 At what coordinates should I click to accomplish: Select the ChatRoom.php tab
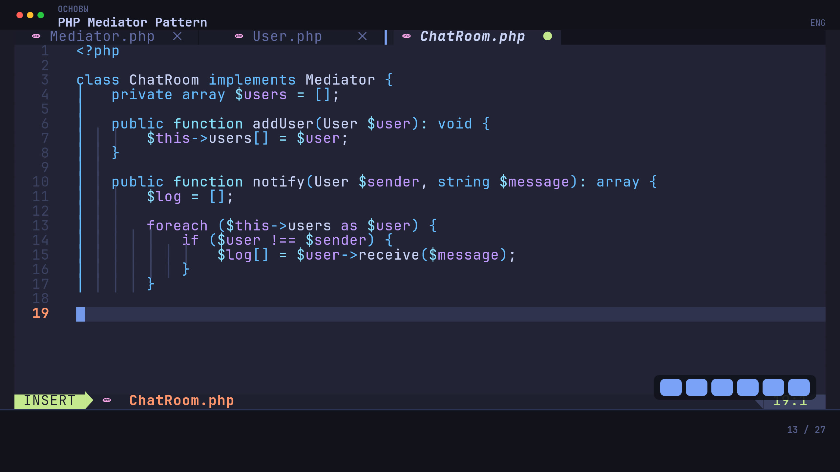[x=472, y=36]
